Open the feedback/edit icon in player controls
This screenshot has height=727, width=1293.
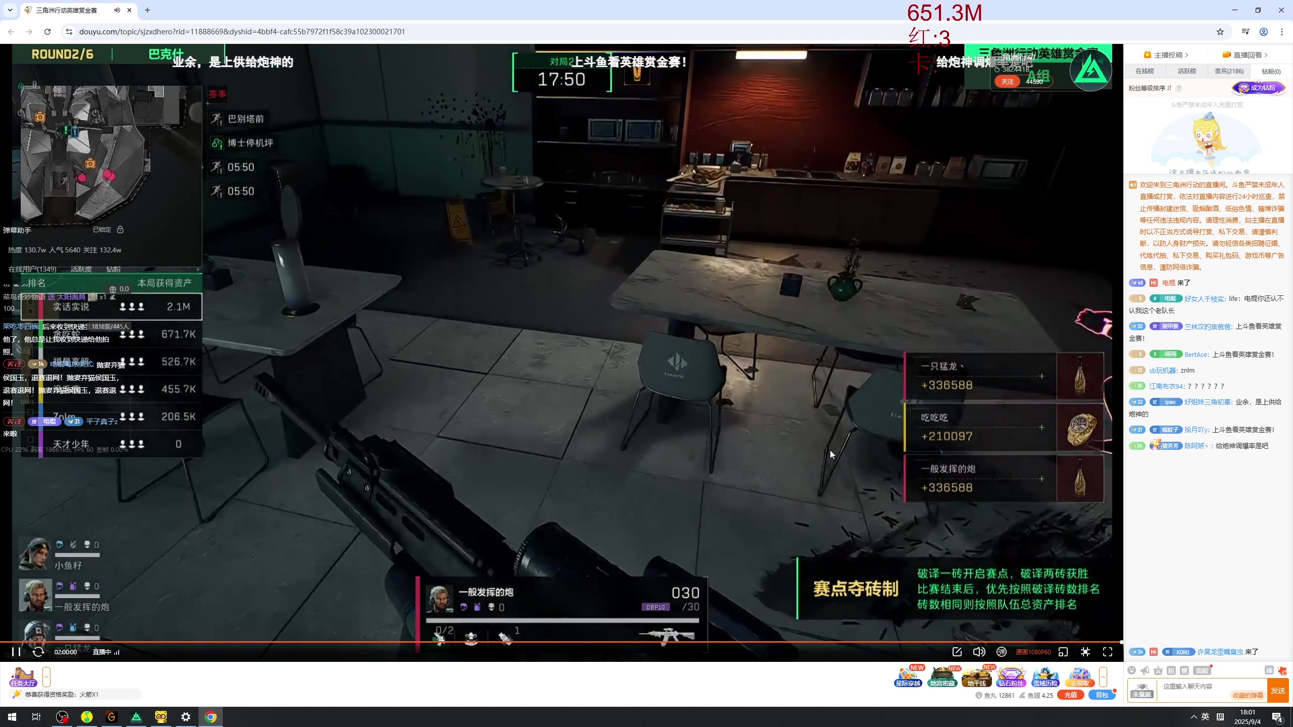click(957, 652)
